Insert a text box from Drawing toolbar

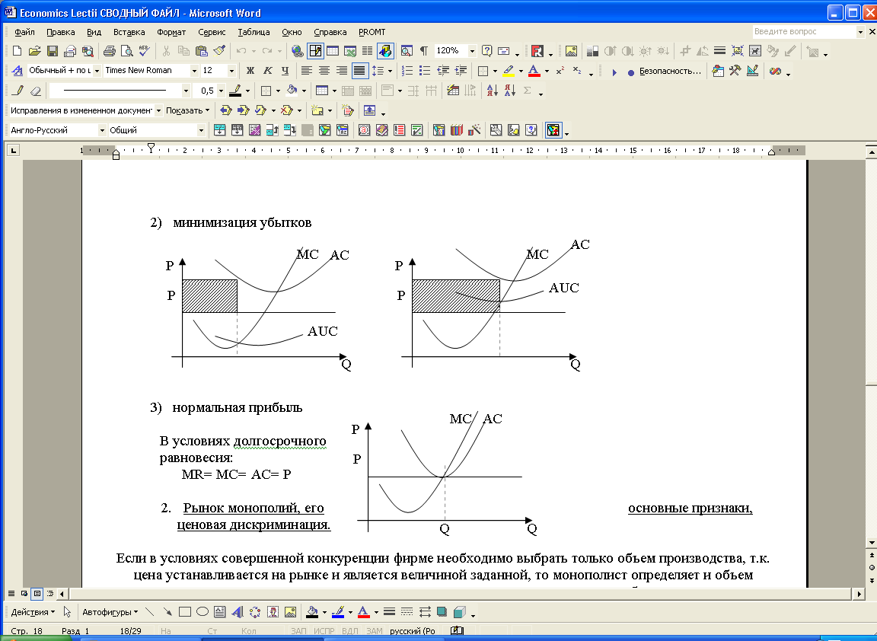220,612
